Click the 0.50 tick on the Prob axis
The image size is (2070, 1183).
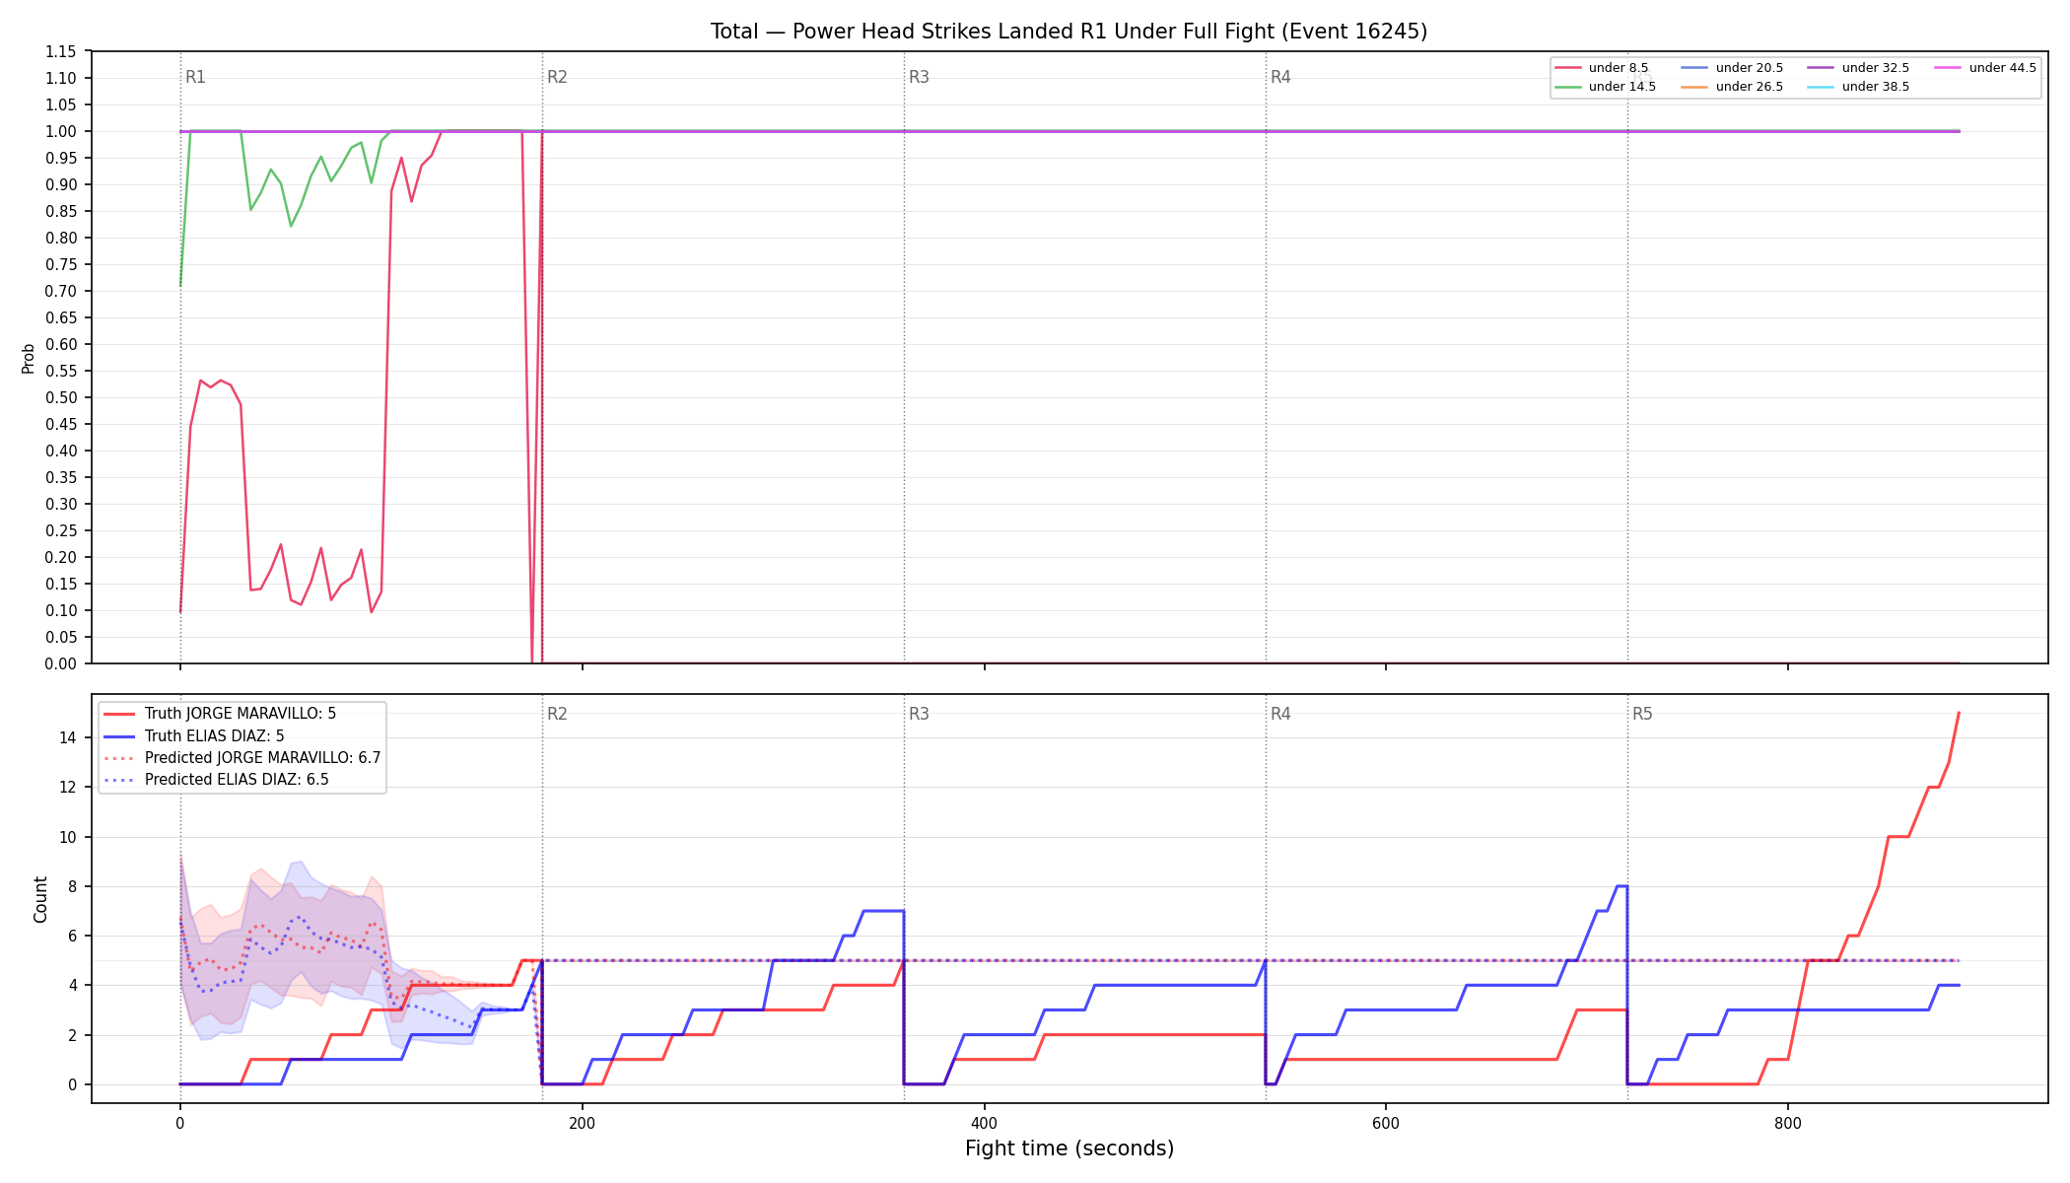pos(61,397)
